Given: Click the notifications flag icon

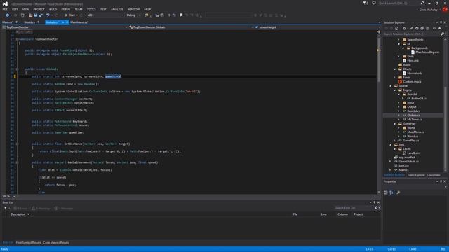Looking at the screenshot, I should (365, 3).
